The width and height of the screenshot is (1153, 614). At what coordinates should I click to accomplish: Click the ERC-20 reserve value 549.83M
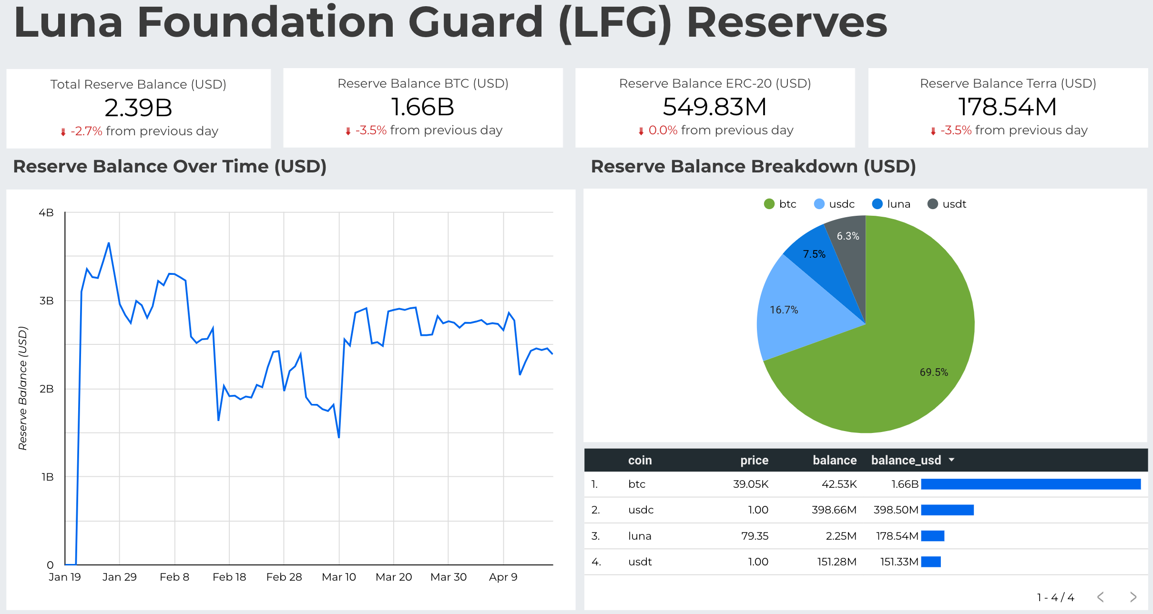tap(714, 107)
